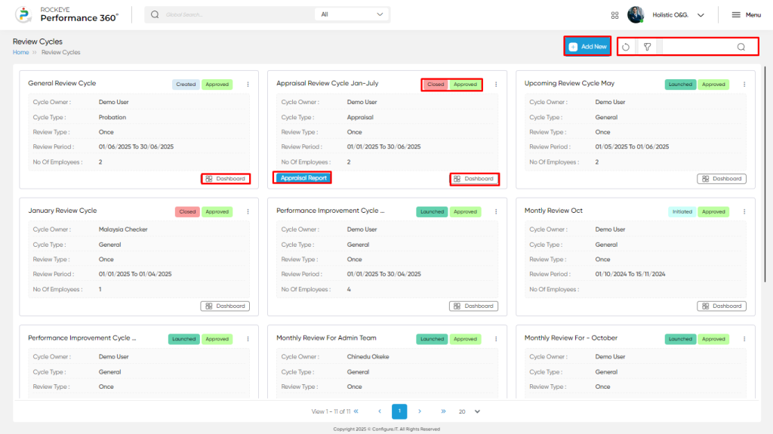Go to next page arrow
The image size is (773, 434).
pyautogui.click(x=420, y=411)
